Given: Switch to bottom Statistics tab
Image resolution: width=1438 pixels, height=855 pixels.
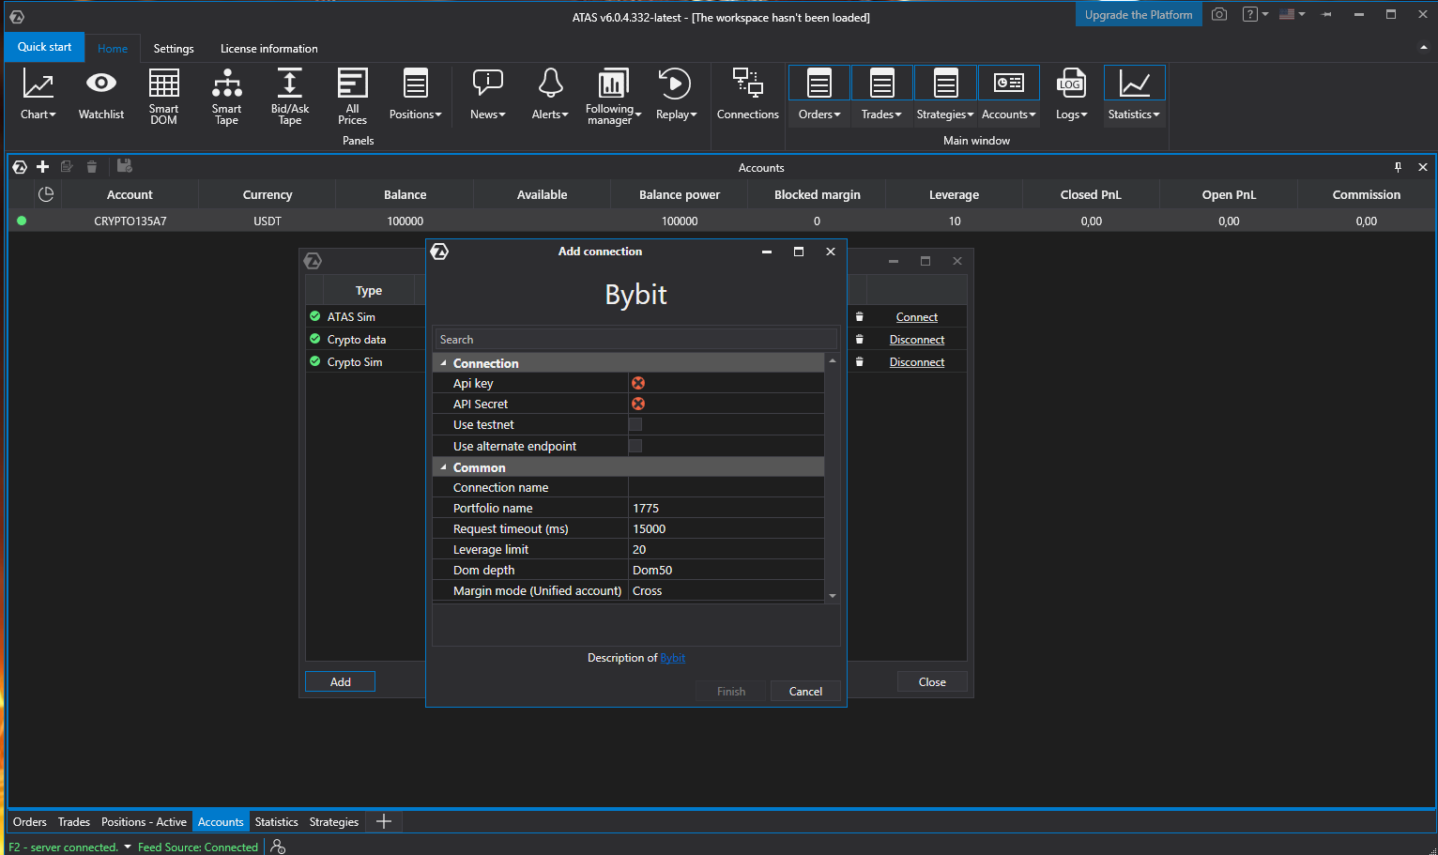Looking at the screenshot, I should tap(276, 821).
